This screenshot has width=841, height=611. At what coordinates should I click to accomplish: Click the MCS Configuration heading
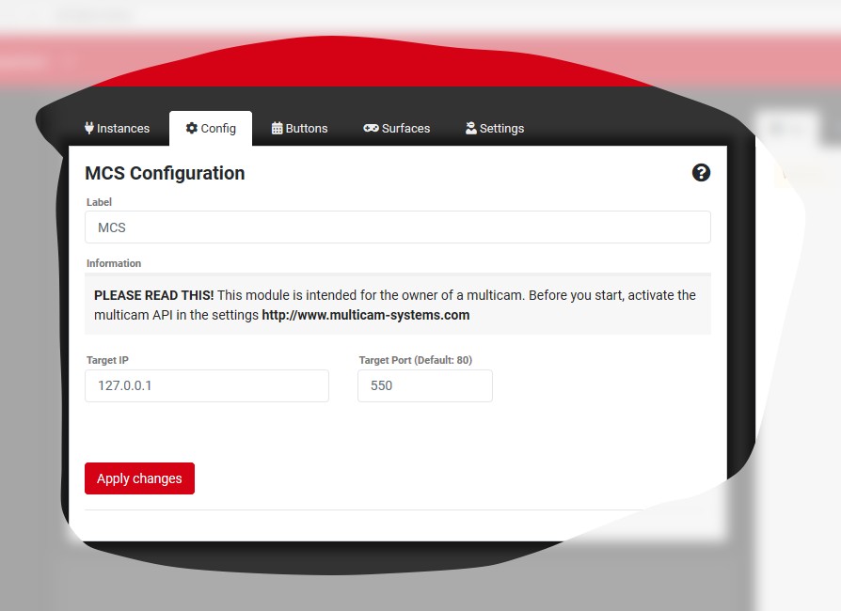(165, 173)
